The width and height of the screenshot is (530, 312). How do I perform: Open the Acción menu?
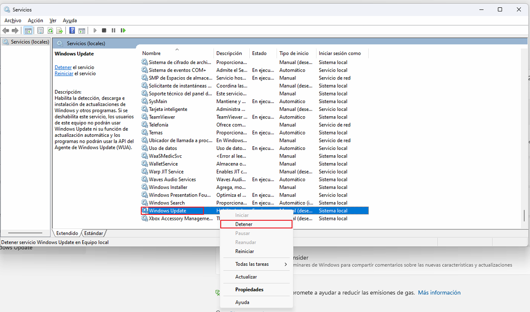tap(35, 20)
